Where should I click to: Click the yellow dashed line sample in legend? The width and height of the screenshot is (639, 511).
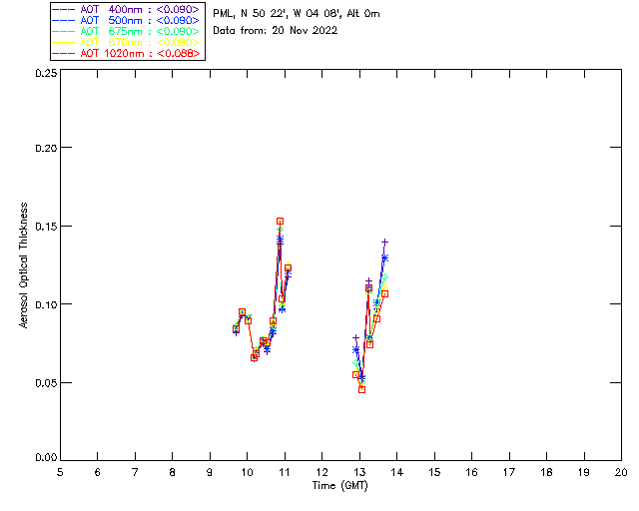tap(64, 42)
